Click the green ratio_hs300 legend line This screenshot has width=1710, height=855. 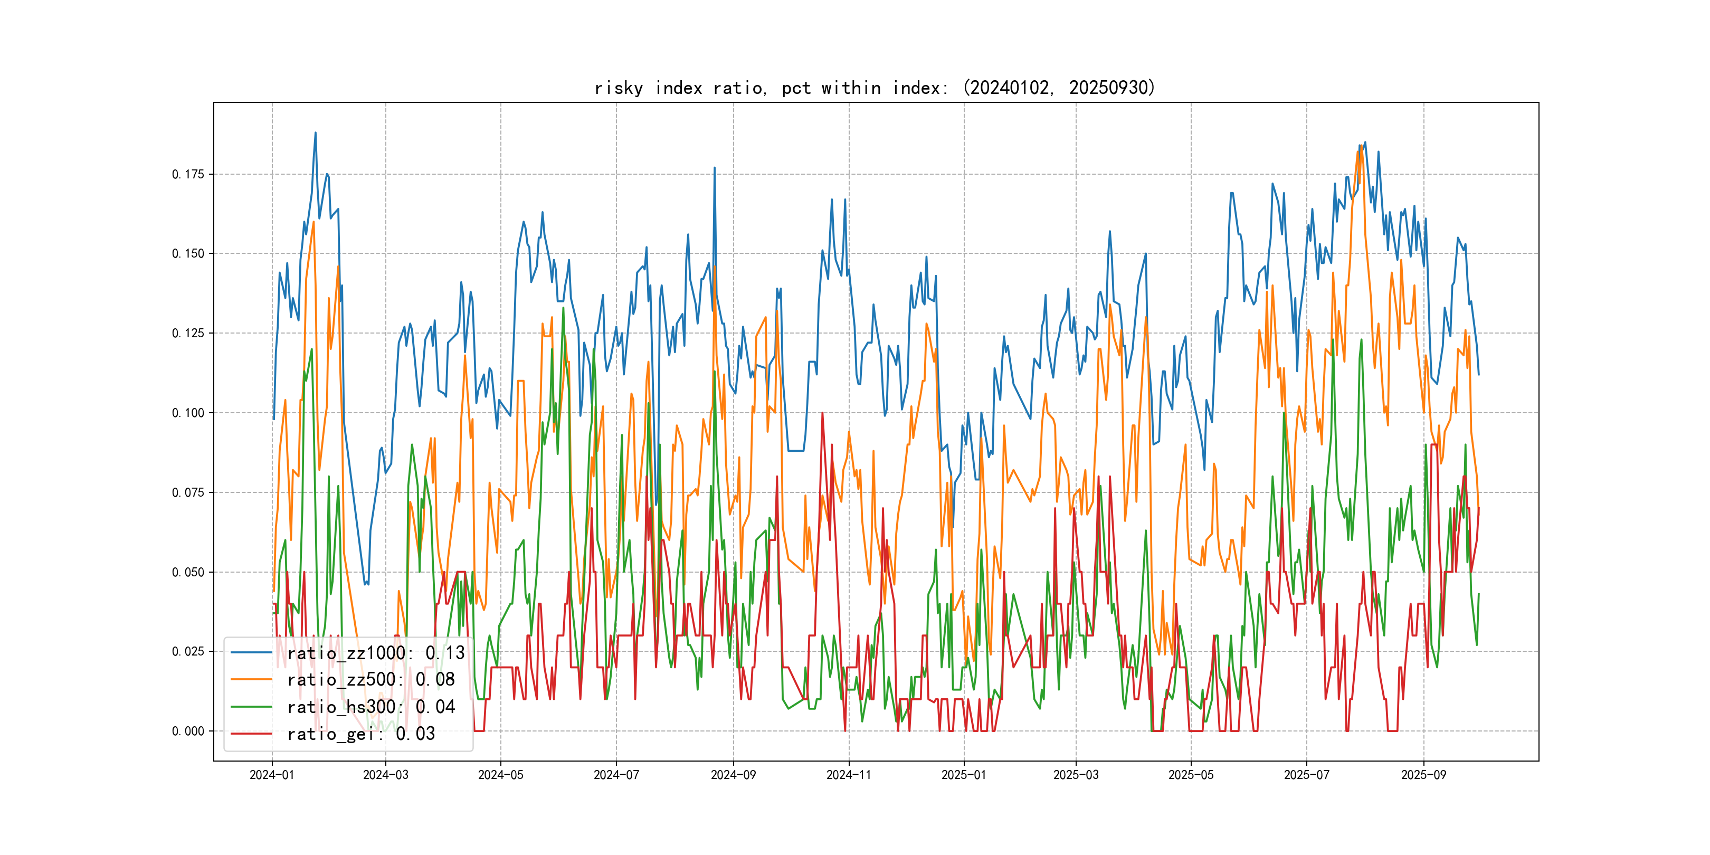[251, 707]
